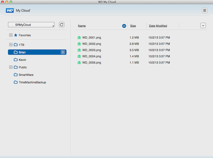Image resolution: width=213 pixels, height=158 pixels.
Task: Select the file name WD_0005.png
Action: tap(92, 62)
